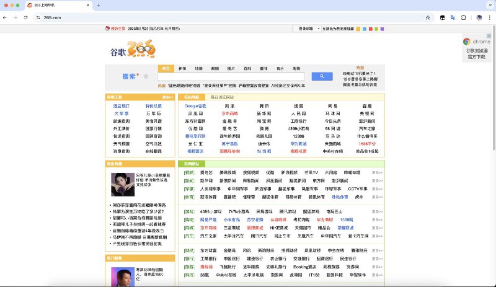Open the 最近访问网站 tab
The width and height of the screenshot is (496, 287).
tap(223, 97)
